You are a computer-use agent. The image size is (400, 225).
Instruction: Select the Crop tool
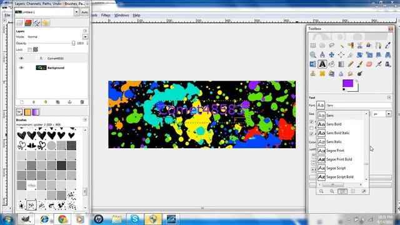pos(351,54)
